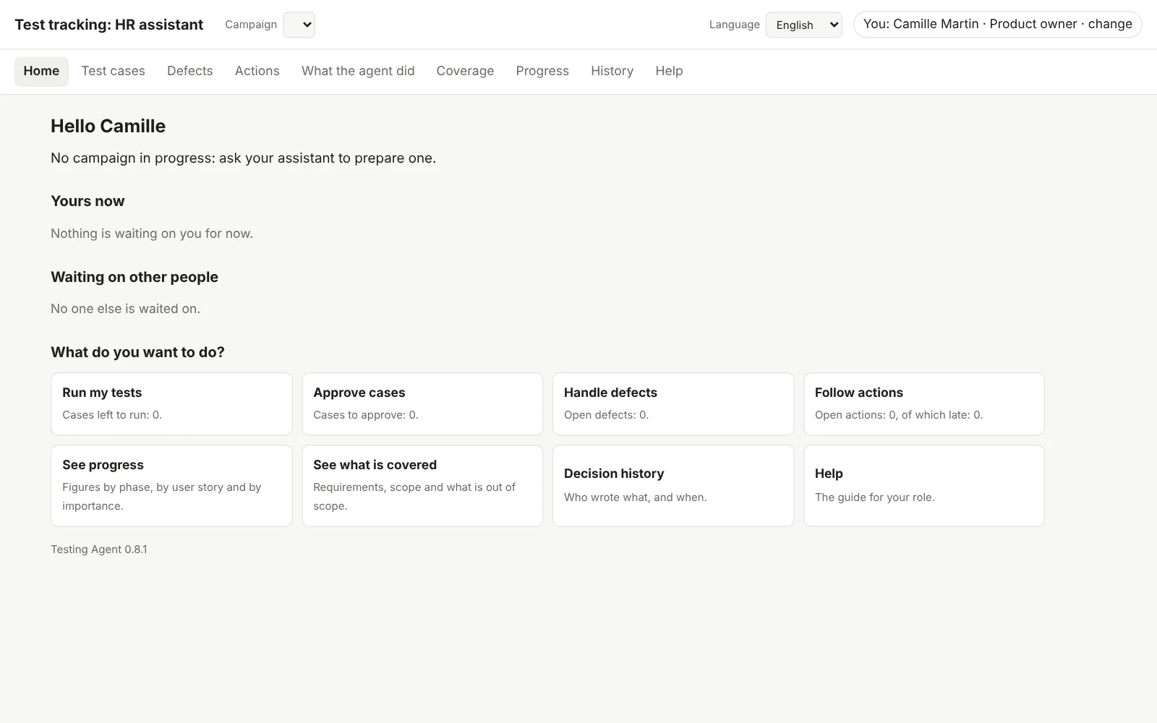Open the Approve cases card
The height and width of the screenshot is (723, 1157).
point(422,404)
